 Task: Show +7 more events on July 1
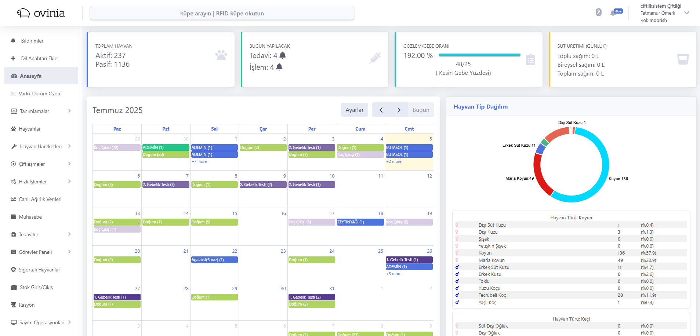pyautogui.click(x=199, y=161)
